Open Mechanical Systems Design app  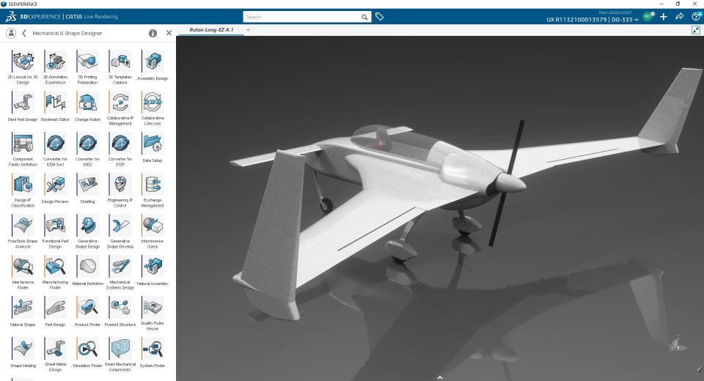(x=120, y=267)
